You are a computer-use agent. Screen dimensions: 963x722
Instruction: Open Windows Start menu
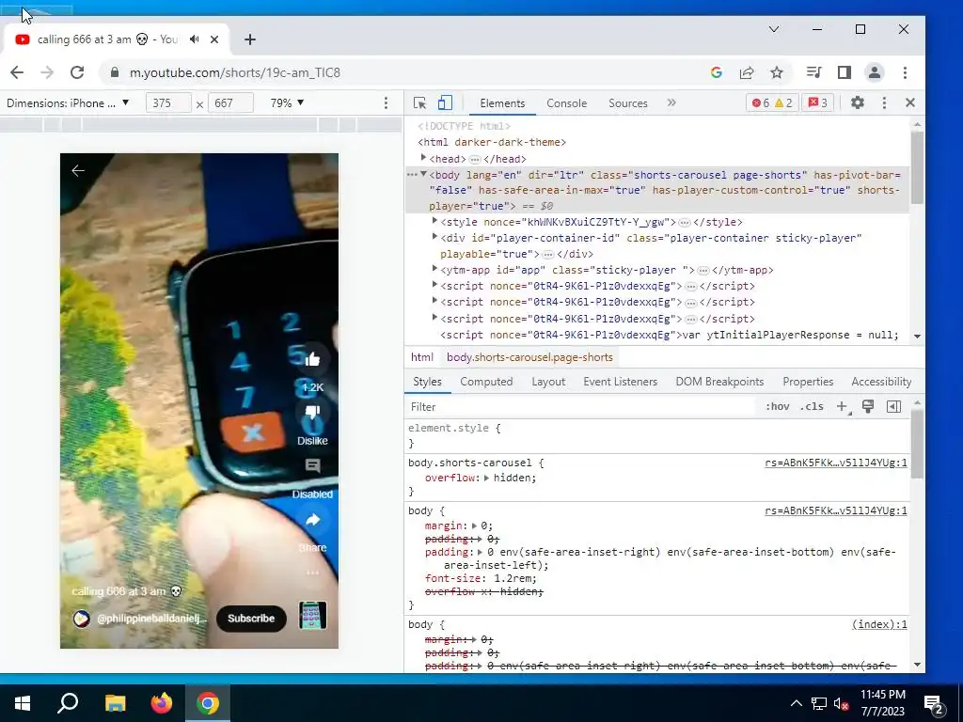[23, 703]
